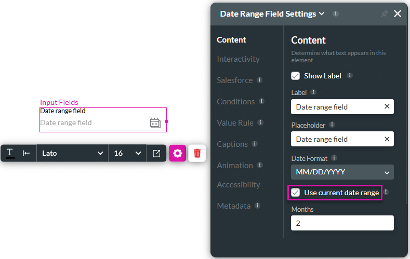This screenshot has width=410, height=259.
Task: Click info icon beside Show Label
Action: (350, 75)
